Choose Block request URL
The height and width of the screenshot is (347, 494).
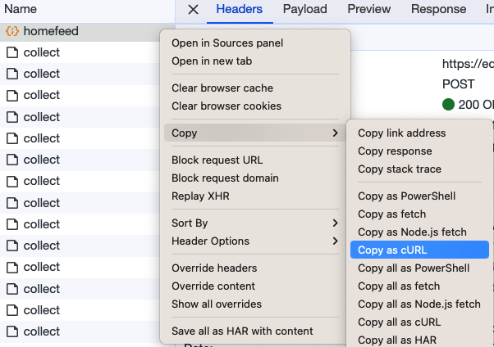217,160
